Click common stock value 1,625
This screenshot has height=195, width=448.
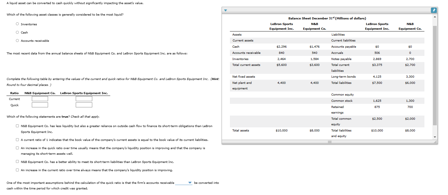pyautogui.click(x=377, y=101)
